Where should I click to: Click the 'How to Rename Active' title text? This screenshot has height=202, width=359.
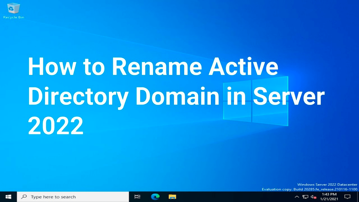(153, 67)
